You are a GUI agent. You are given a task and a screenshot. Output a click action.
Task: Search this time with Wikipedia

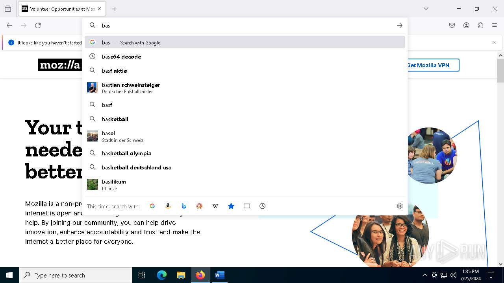tap(215, 206)
